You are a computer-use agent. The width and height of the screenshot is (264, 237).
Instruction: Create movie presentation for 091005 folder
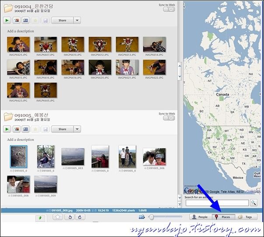pos(26,129)
